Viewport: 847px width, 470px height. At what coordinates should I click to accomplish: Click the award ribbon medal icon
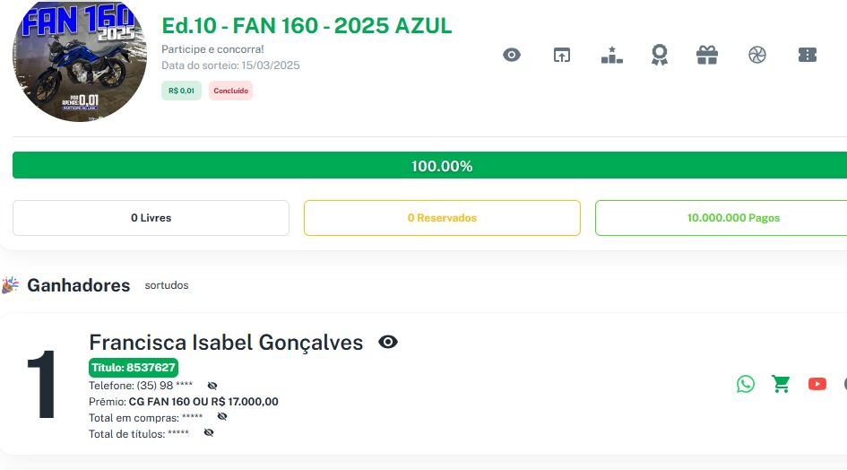660,55
